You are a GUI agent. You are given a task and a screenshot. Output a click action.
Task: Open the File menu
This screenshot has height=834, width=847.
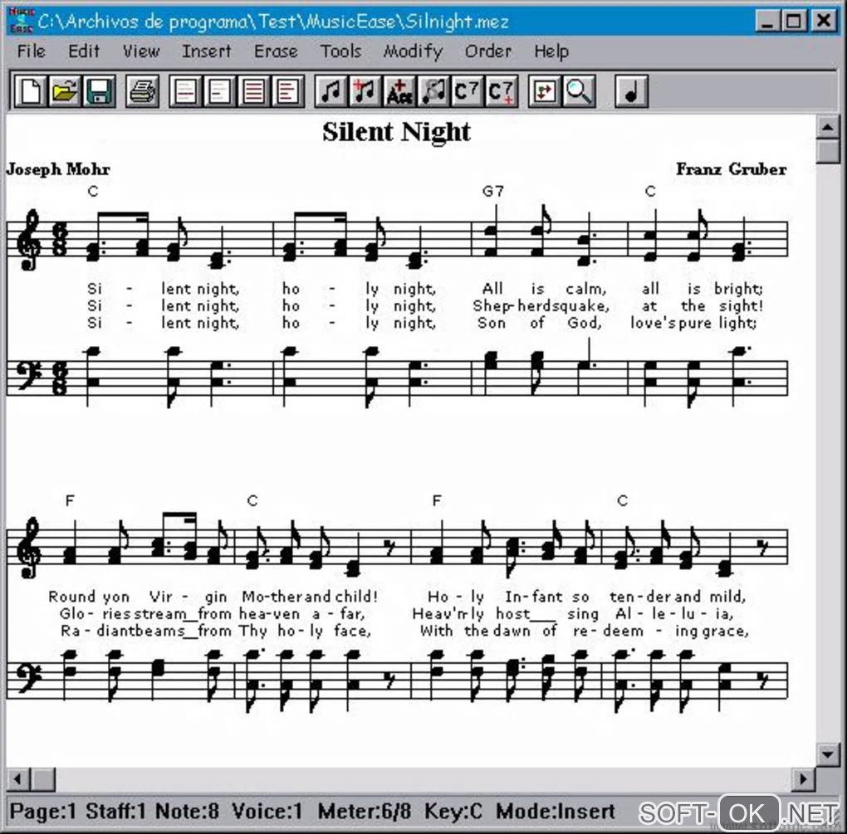point(31,51)
